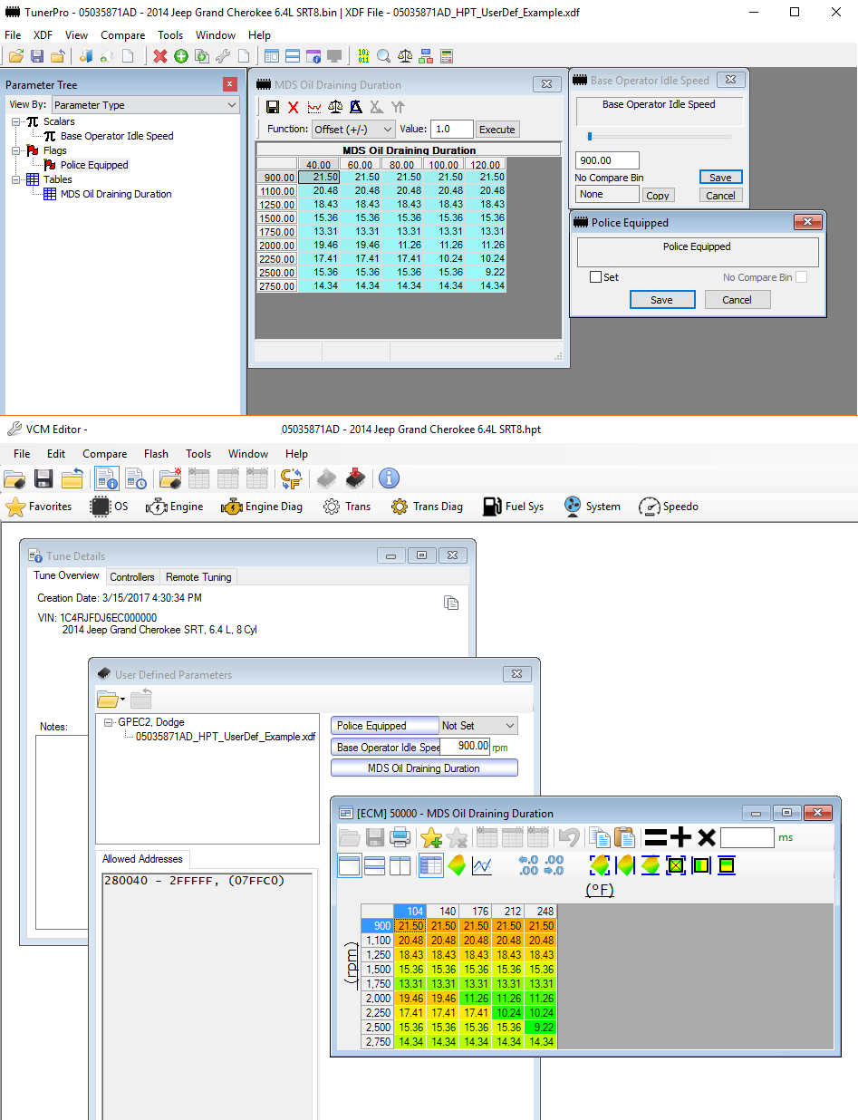The image size is (858, 1120).
Task: Click the balance scale compare icon in TunerPro main toolbar
Action: point(405,56)
